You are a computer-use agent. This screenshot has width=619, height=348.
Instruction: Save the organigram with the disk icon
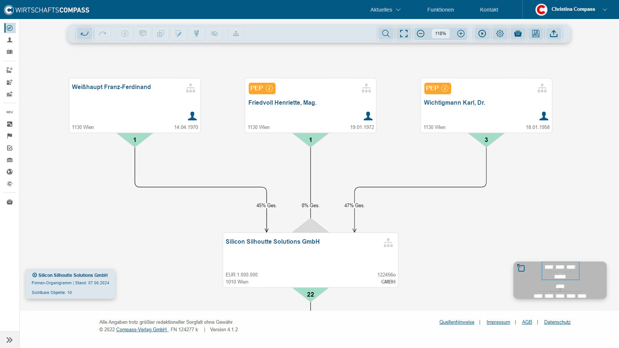point(536,34)
